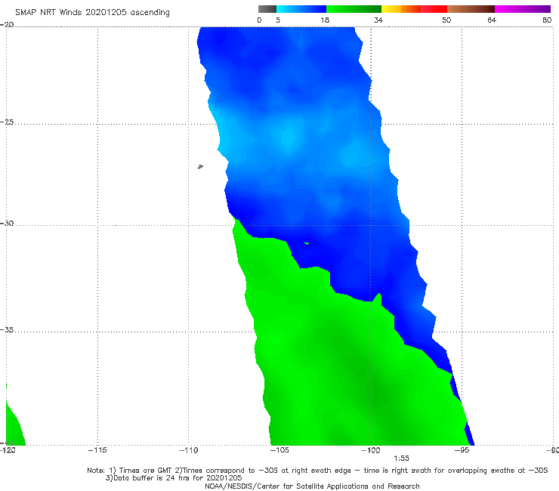Click the cyan-blue segment of the color bar
The height and width of the screenshot is (491, 559).
pos(301,9)
